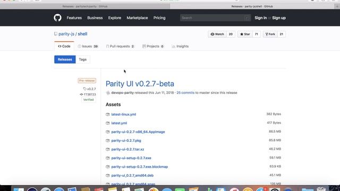Open commit f738723
Image resolution: width=340 pixels, height=191 pixels.
click(90, 94)
